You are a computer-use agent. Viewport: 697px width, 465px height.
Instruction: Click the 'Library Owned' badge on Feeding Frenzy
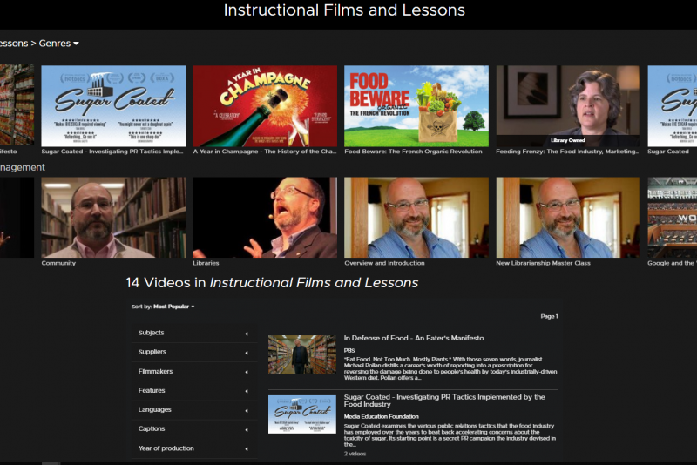(x=568, y=140)
